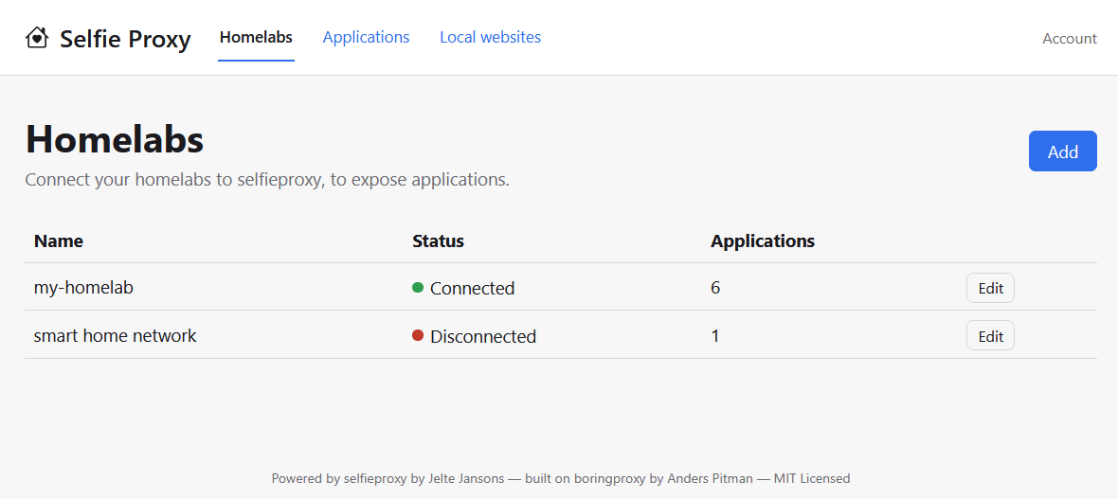Select the my-homelab name cell

(83, 287)
